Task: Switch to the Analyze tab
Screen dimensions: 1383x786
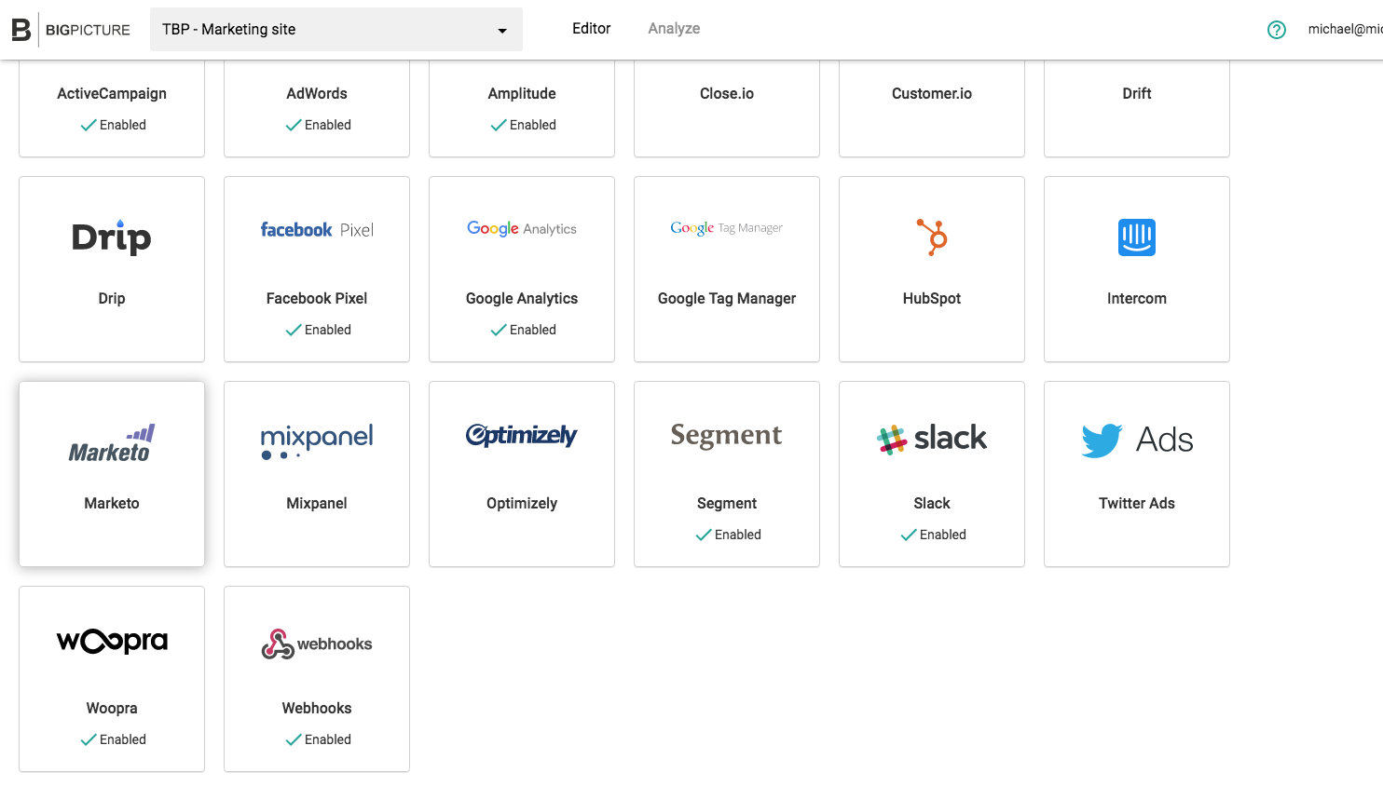Action: click(674, 29)
